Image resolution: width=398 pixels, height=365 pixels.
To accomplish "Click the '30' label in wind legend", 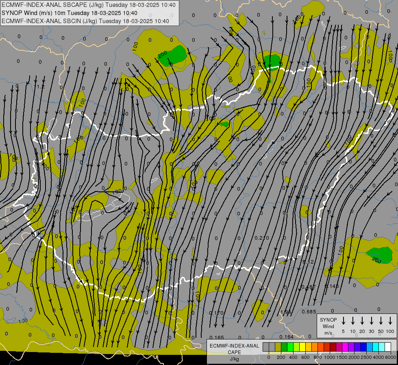I will tap(371, 331).
